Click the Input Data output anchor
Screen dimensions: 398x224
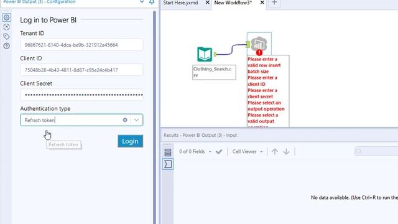click(x=215, y=54)
